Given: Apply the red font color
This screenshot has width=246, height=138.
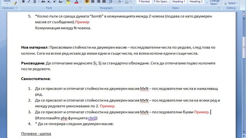Looking at the screenshot, I should [76, 2].
